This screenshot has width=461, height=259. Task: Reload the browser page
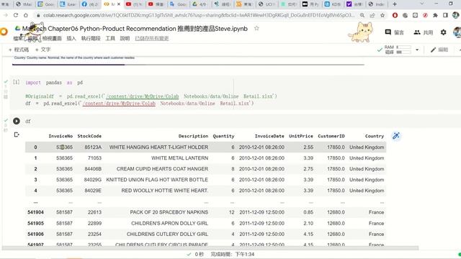[16, 15]
